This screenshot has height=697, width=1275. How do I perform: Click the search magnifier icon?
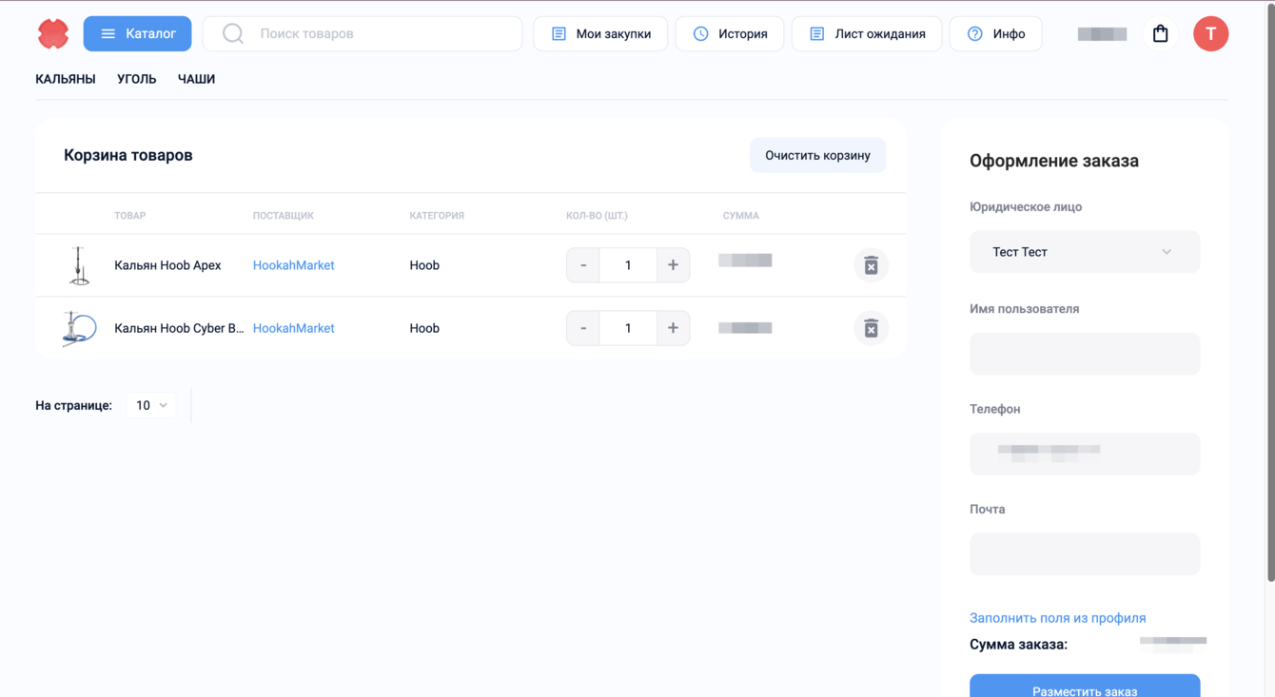(233, 34)
